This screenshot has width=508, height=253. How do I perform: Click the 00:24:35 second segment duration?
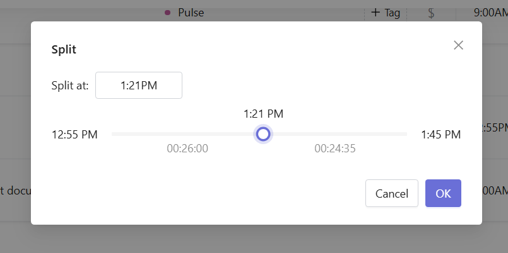(x=335, y=149)
